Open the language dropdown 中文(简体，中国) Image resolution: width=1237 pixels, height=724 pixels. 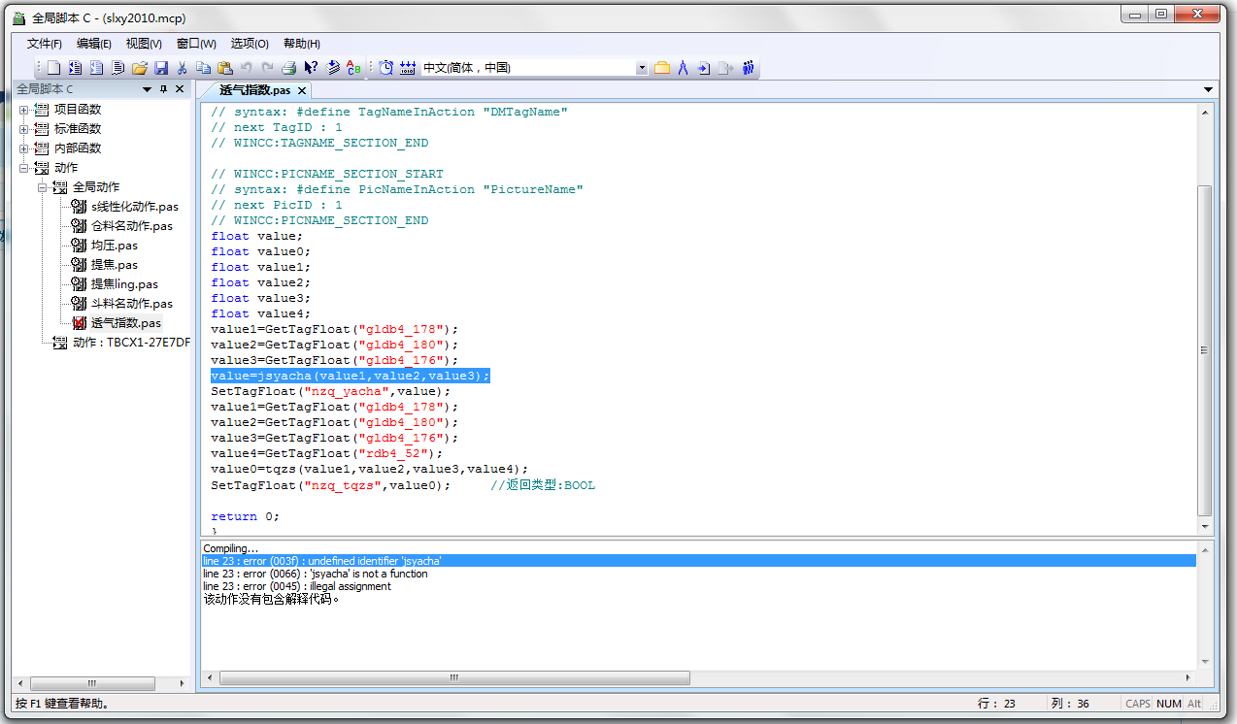[641, 68]
